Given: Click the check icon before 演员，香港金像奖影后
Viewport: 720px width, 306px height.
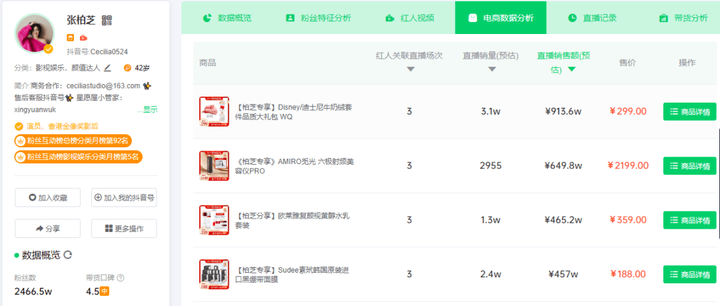Looking at the screenshot, I should [x=19, y=126].
